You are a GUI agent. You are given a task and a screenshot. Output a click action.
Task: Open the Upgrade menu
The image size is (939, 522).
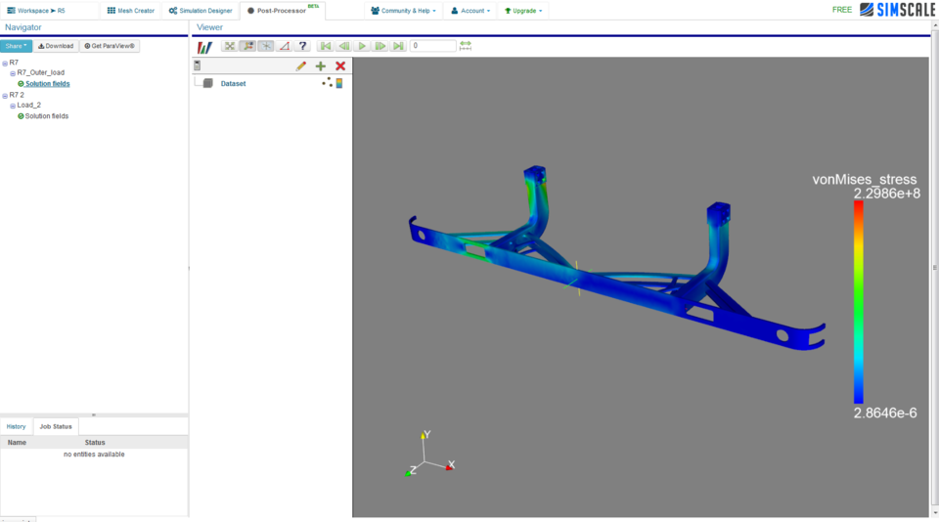(x=523, y=11)
